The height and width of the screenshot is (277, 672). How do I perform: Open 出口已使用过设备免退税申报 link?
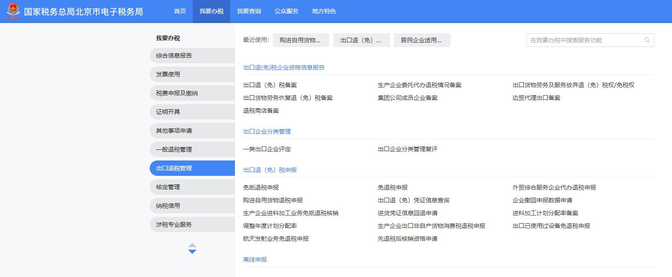click(x=551, y=226)
